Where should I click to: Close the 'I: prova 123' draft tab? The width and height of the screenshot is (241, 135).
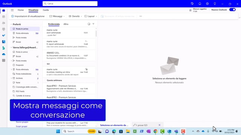click(x=159, y=125)
